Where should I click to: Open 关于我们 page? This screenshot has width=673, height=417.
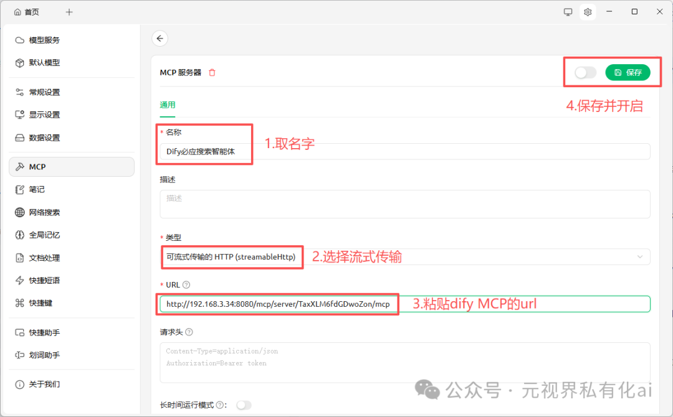(x=72, y=385)
